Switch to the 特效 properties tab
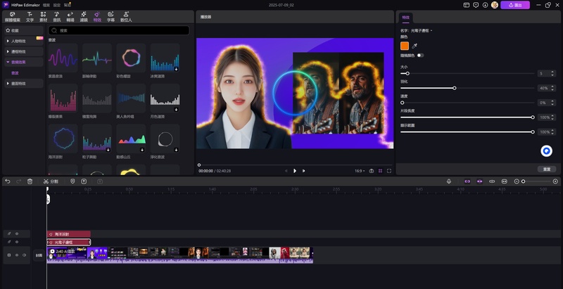Screen dimensions: 563x289 [x=405, y=17]
